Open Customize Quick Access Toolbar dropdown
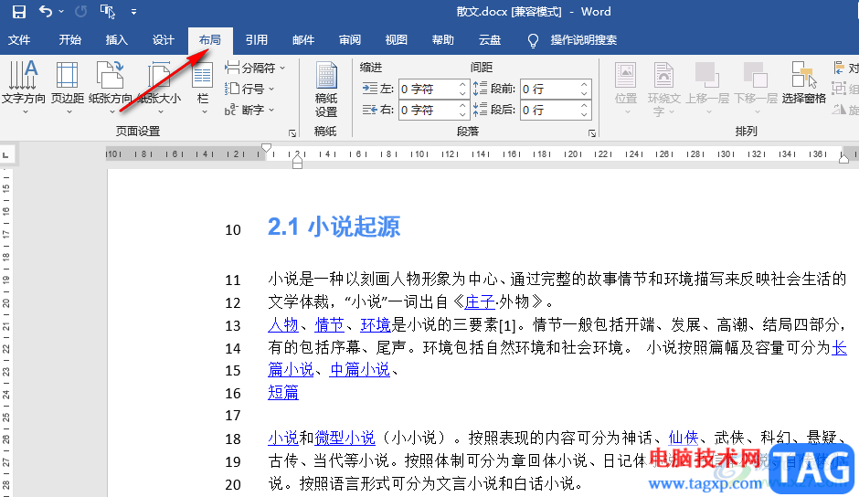The width and height of the screenshot is (859, 497). [x=133, y=12]
